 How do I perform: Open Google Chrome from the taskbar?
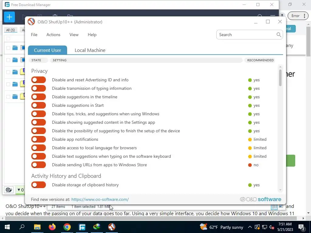[67, 227]
